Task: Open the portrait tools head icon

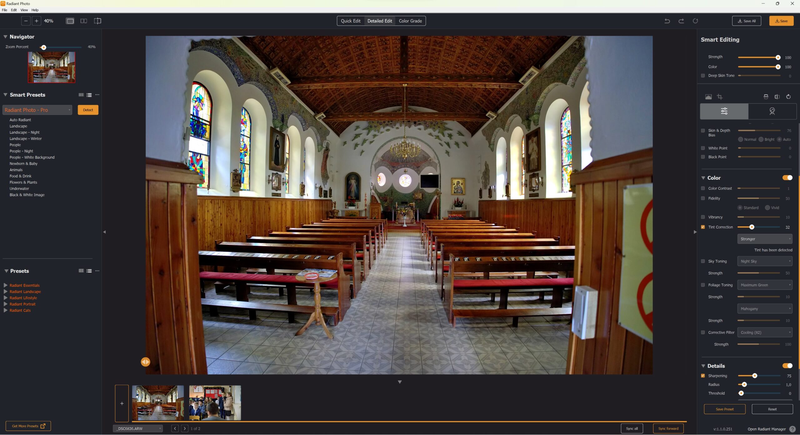Action: (x=772, y=111)
